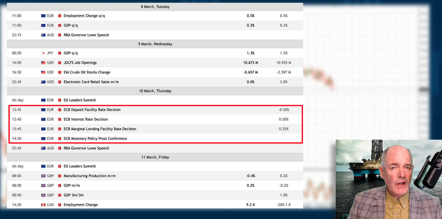Click the '-0.657 M' forecast value
The image size is (442, 219).
click(x=251, y=72)
